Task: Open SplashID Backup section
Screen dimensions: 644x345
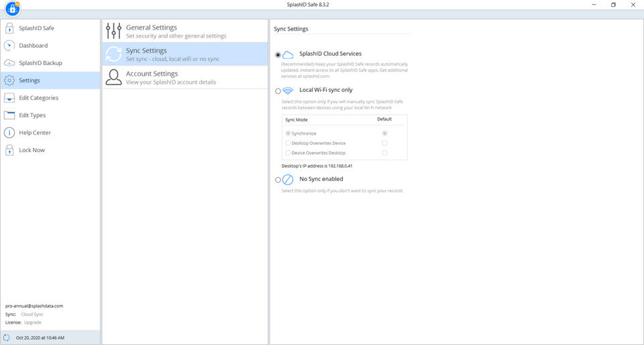Action: tap(50, 63)
